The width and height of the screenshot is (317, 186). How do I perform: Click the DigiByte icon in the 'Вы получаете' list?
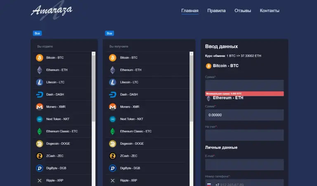[113, 168]
